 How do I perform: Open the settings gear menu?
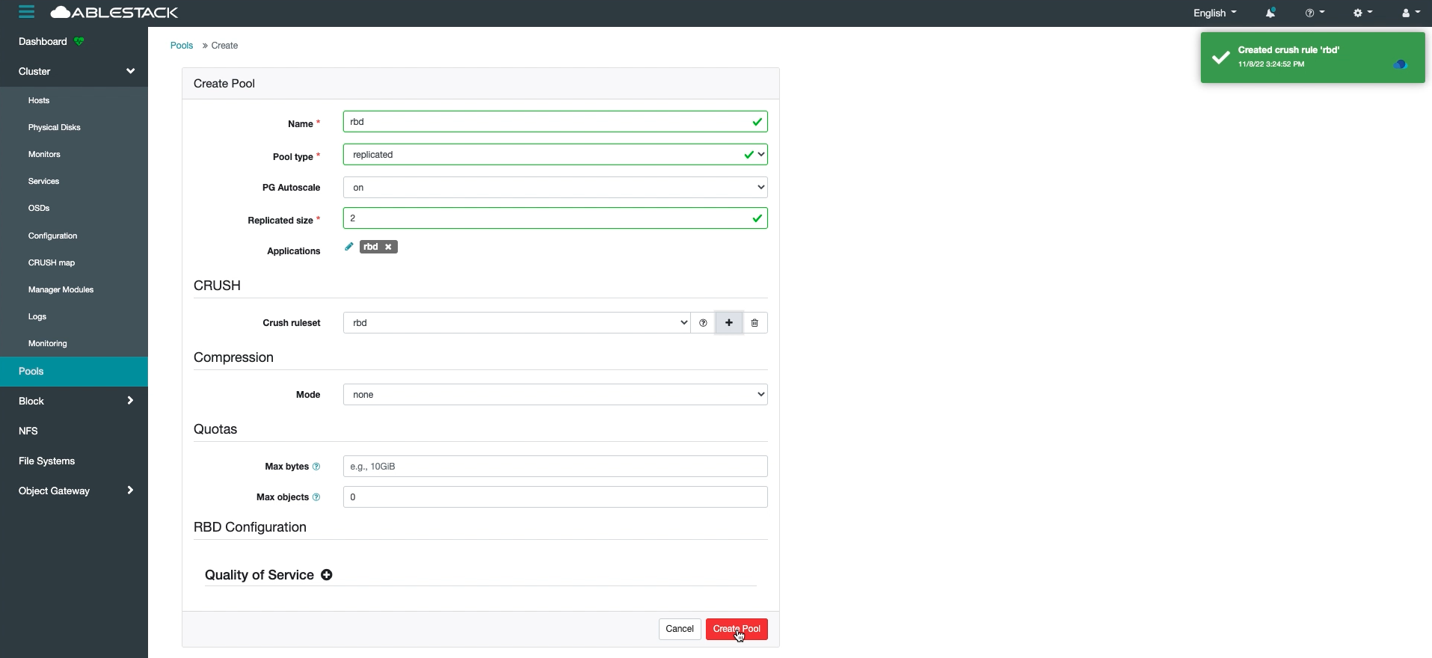tap(1362, 13)
